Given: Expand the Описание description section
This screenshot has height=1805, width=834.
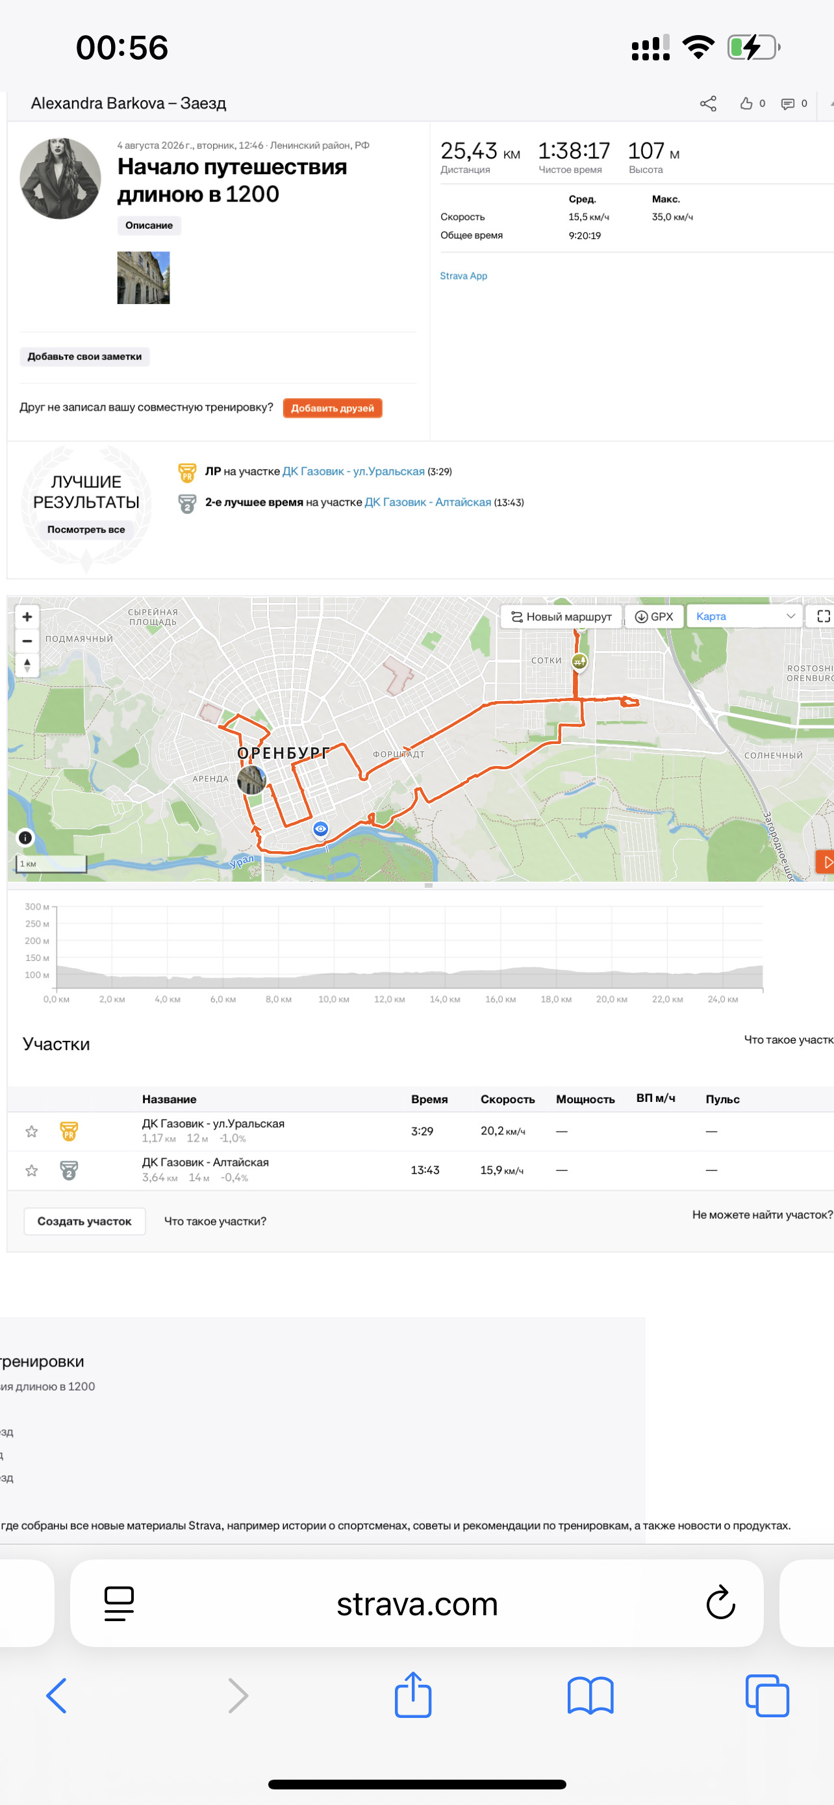Looking at the screenshot, I should click(x=149, y=225).
